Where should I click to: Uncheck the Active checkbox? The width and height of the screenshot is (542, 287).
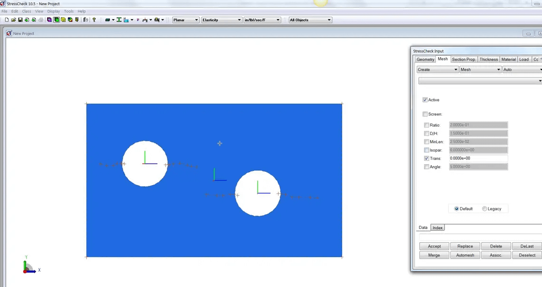[425, 100]
